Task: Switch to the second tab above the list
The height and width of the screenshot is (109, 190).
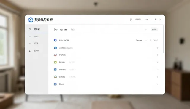Action: 63,30
